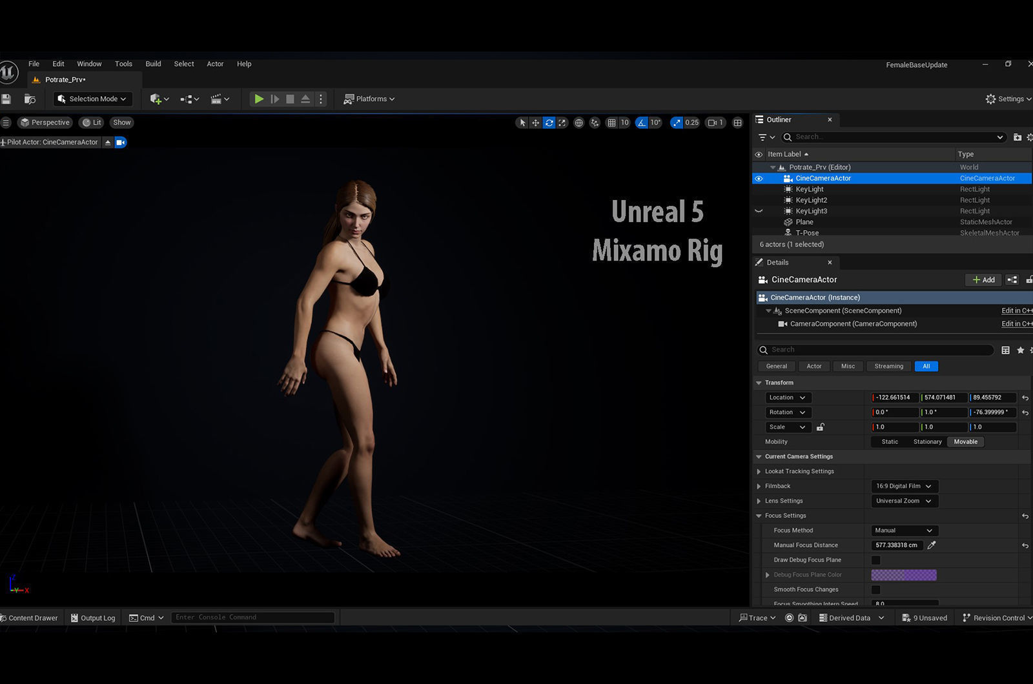Open Lens Settings Universal Zoom dropdown

905,501
